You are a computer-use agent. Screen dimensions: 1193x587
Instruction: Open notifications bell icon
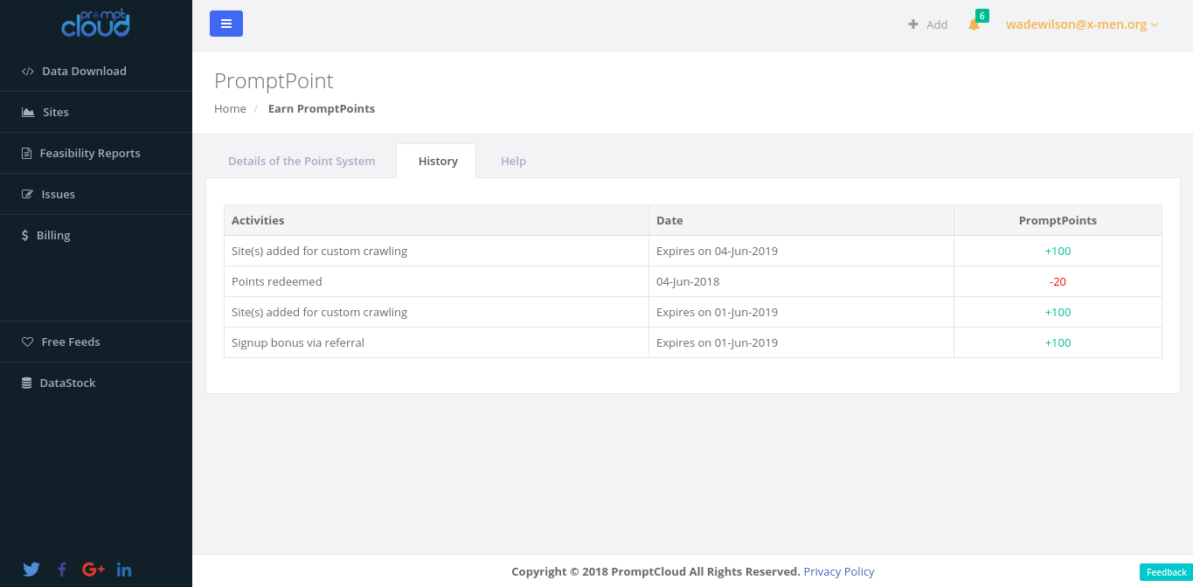coord(974,24)
